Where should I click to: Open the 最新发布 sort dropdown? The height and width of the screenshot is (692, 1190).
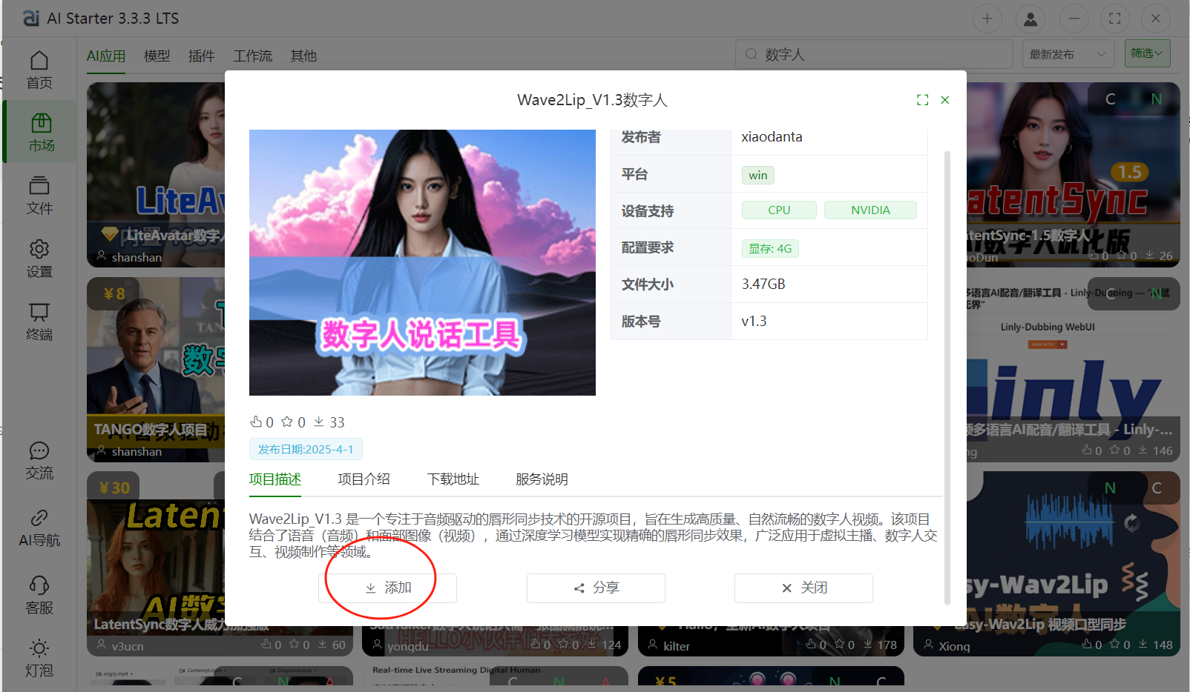[x=1068, y=54]
